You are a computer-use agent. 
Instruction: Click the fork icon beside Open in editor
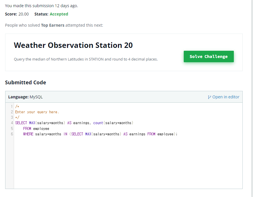click(209, 97)
